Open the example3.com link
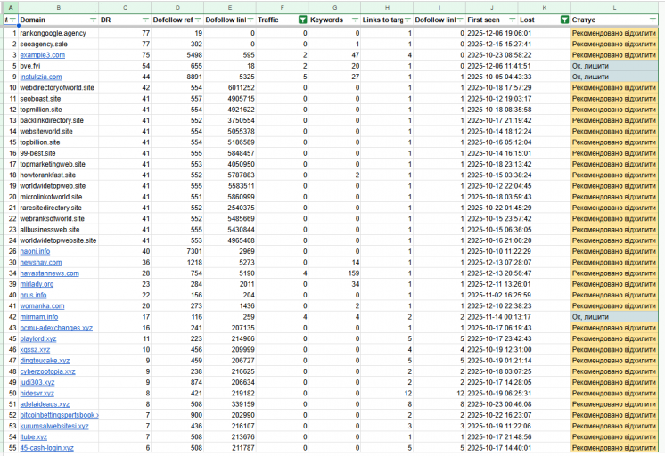The image size is (665, 456). pos(43,55)
